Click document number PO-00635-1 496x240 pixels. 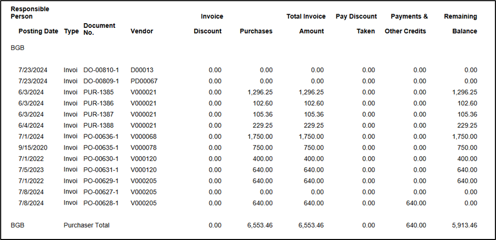coord(101,148)
